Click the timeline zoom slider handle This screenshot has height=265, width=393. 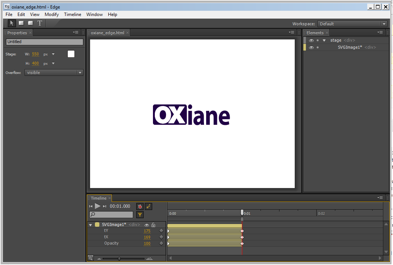coord(119,258)
